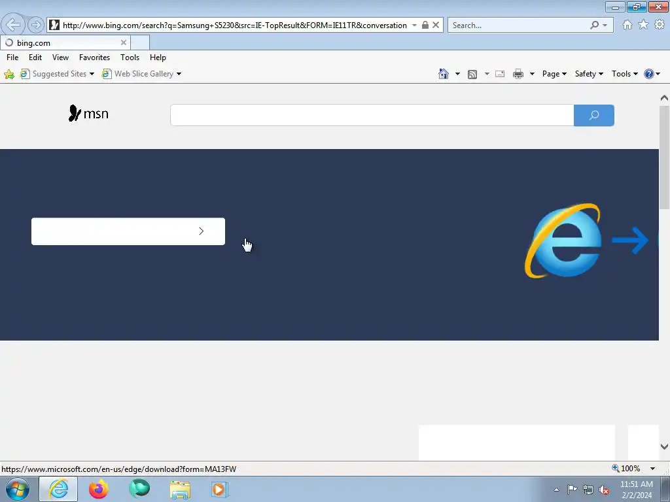Click the vertical scrollbar thumb

(664, 157)
